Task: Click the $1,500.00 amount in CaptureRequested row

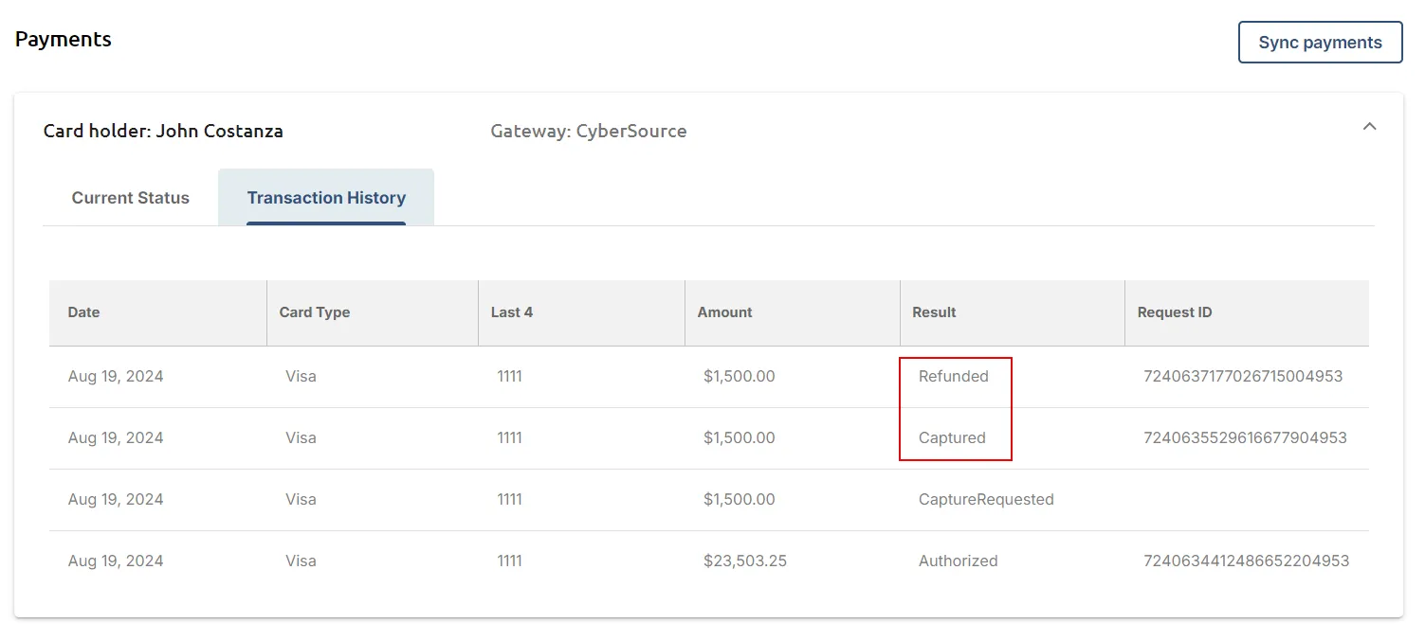Action: click(740, 500)
